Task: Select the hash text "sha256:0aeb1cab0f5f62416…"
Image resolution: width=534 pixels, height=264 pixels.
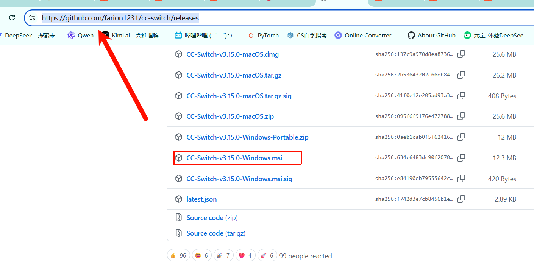Action: click(x=414, y=137)
